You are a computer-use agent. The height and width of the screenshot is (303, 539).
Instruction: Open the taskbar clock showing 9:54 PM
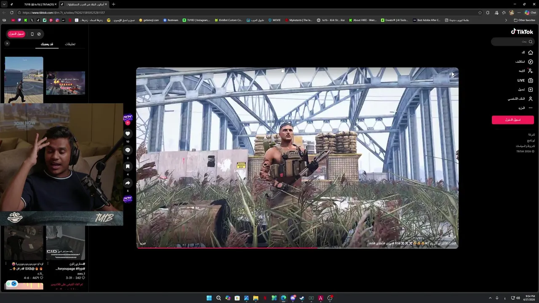click(529, 298)
